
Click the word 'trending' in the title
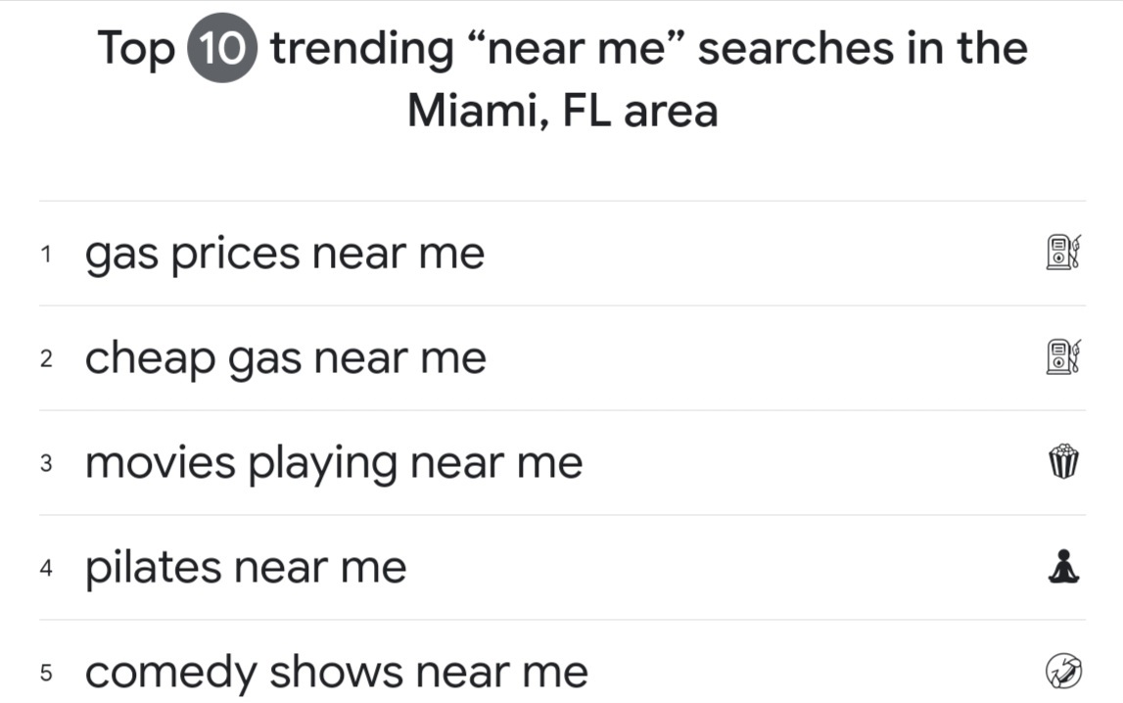[361, 50]
